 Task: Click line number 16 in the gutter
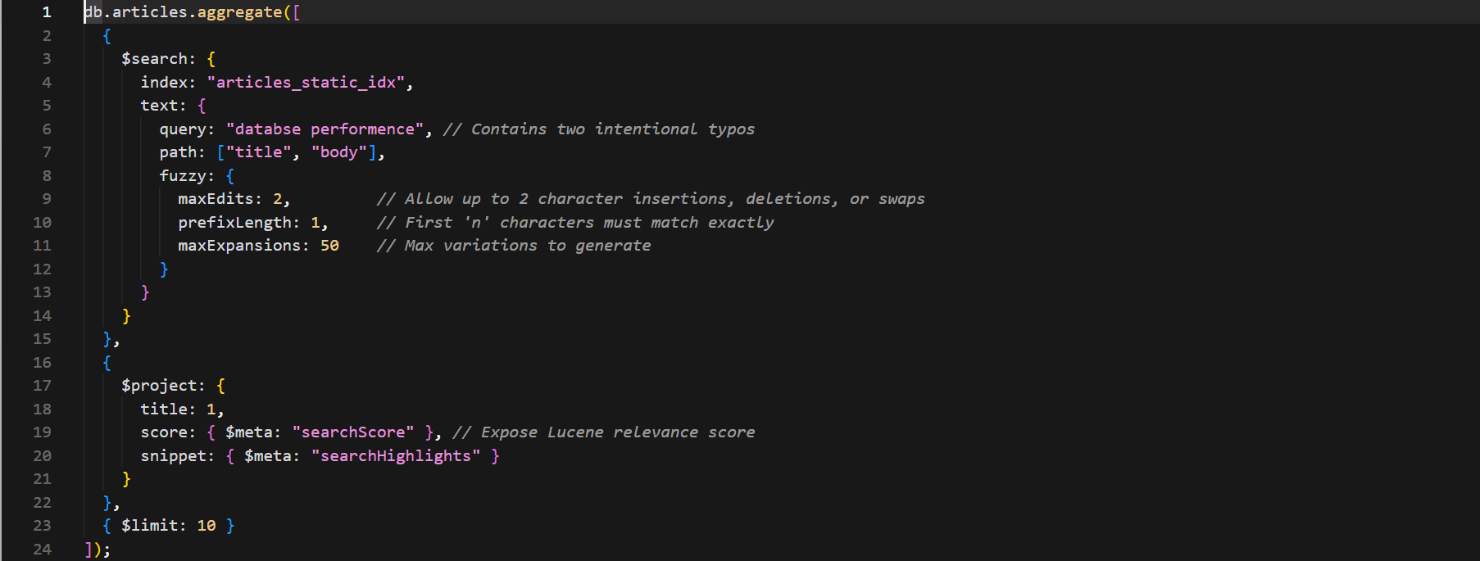coord(42,363)
